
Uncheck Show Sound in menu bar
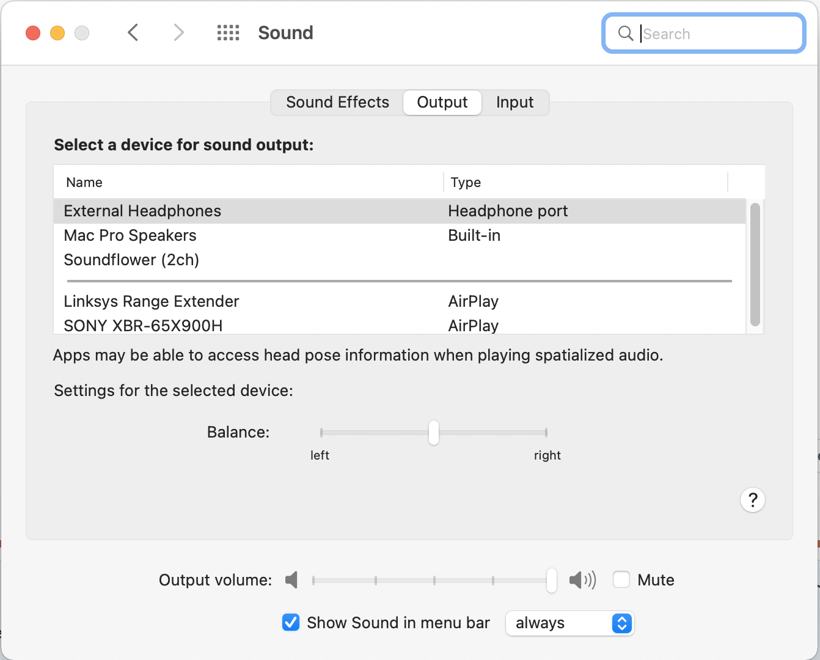point(291,623)
